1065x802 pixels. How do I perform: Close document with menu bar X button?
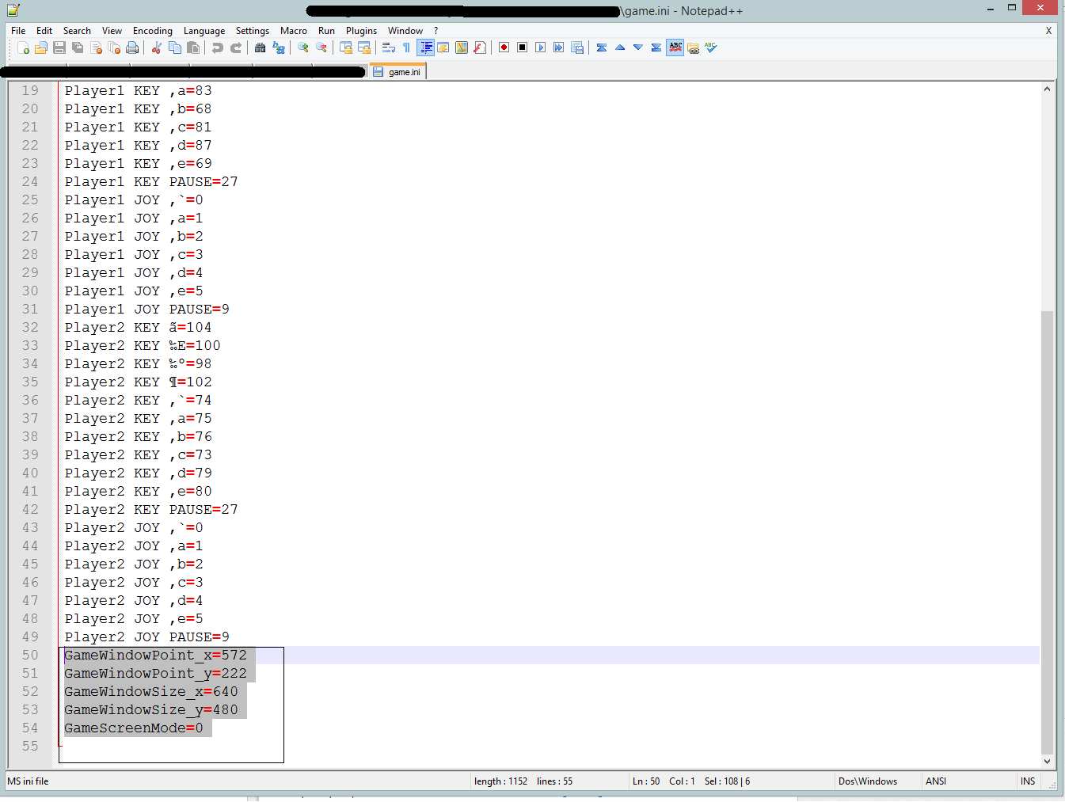[x=1048, y=31]
